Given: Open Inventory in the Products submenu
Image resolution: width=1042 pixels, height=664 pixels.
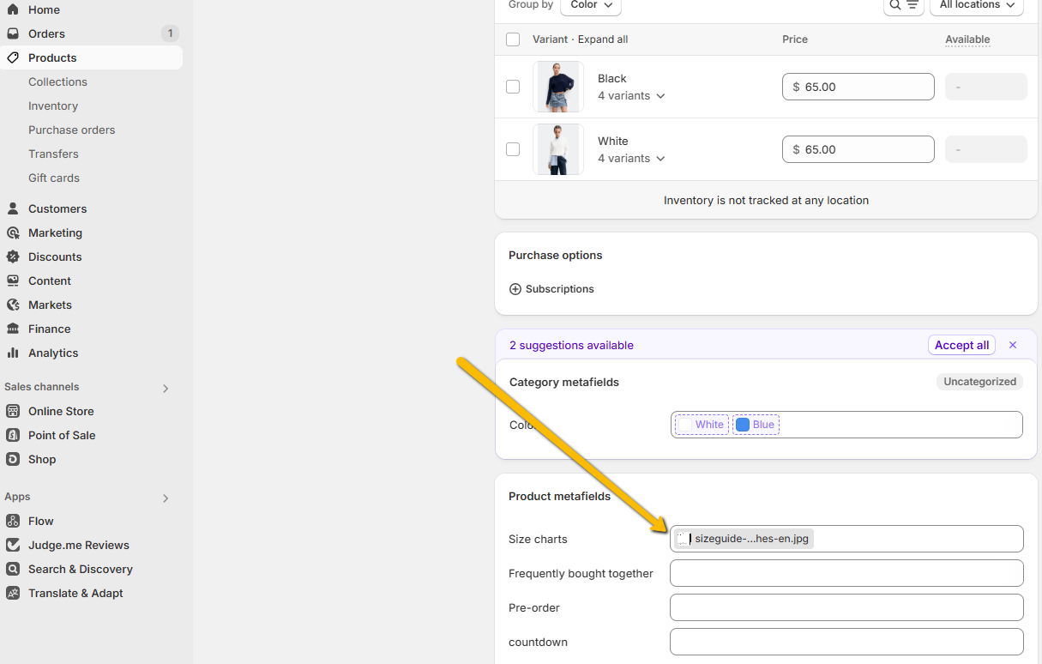Looking at the screenshot, I should pyautogui.click(x=53, y=106).
